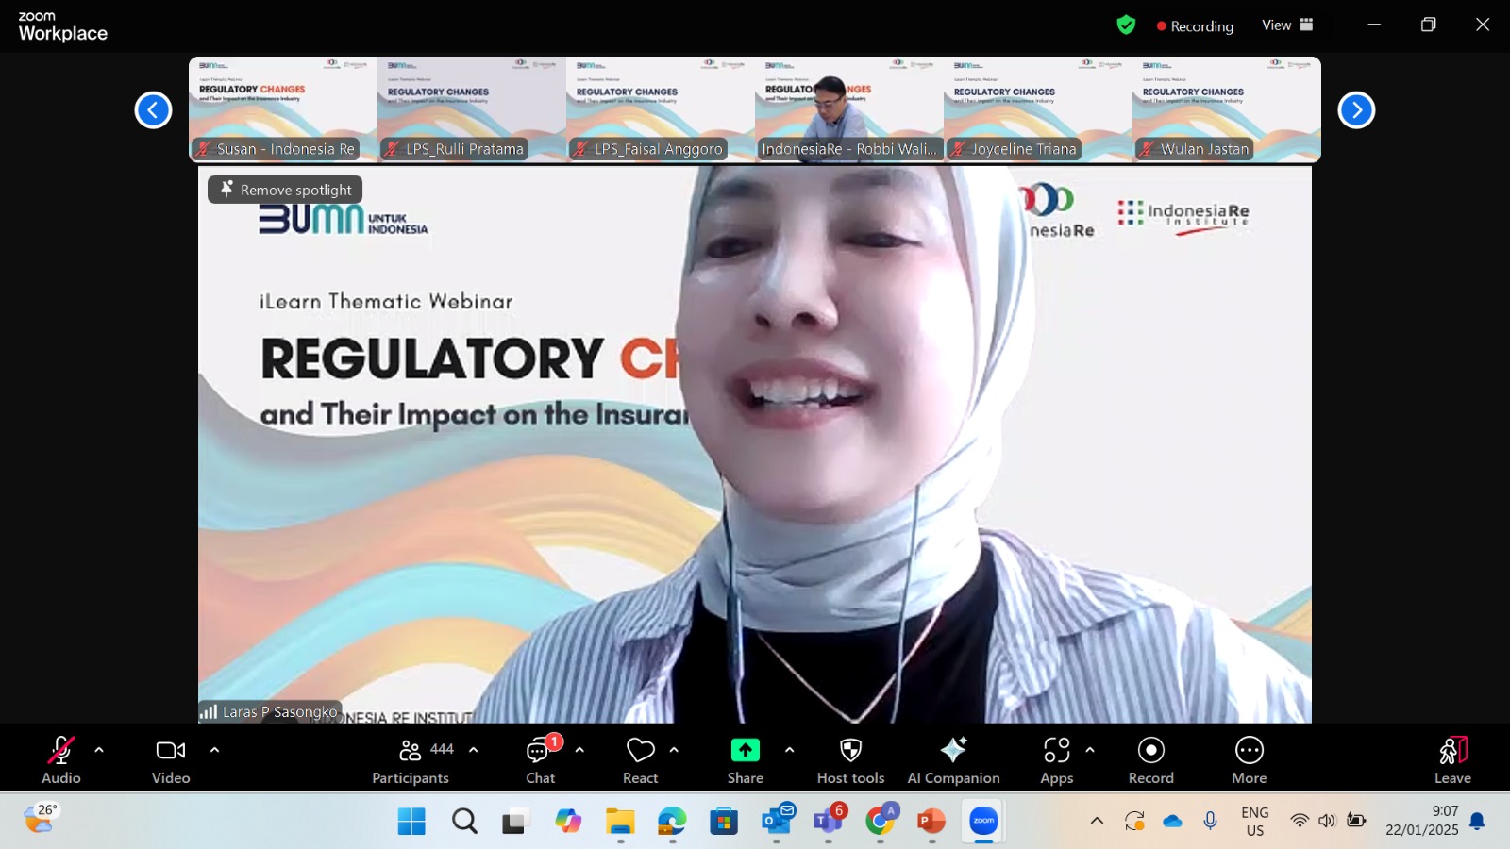Screen dimensions: 1510x849
Task: Open share options arrow next to Share
Action: [789, 750]
